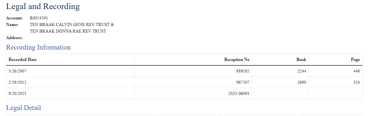Click reception number 889185
378x116 pixels.
click(243, 71)
